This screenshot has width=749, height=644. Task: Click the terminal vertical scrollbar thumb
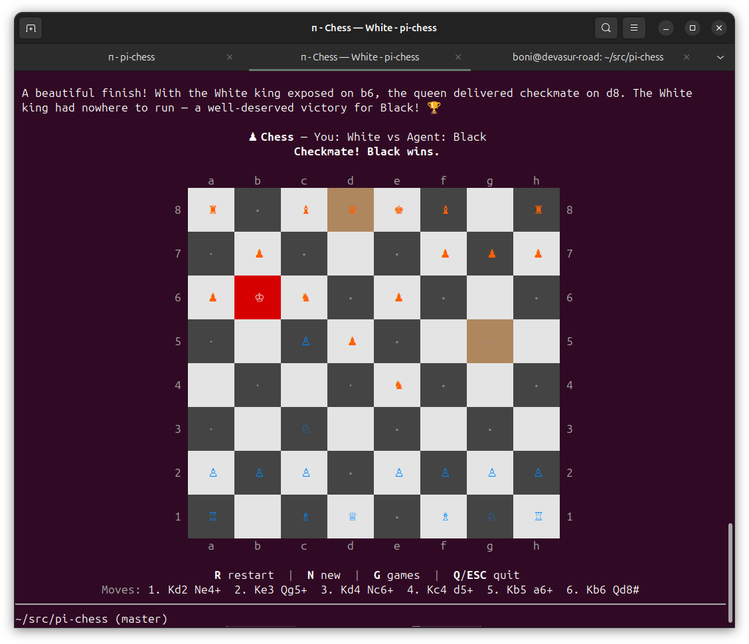click(x=730, y=572)
